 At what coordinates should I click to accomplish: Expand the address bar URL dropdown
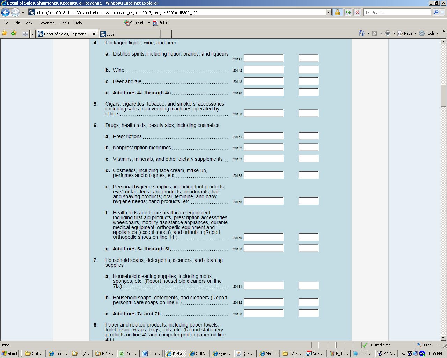pos(329,13)
